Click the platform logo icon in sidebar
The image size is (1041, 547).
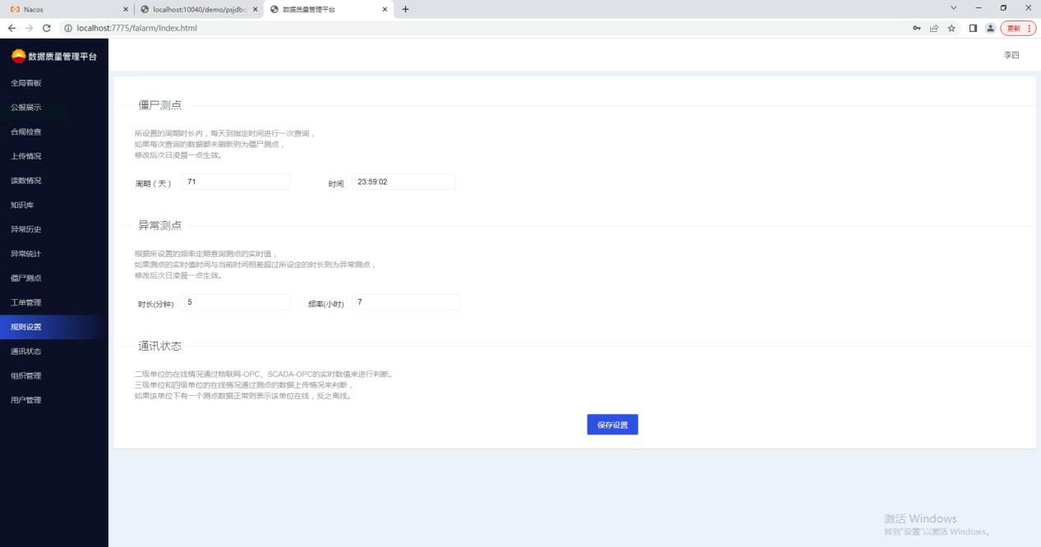click(x=18, y=56)
